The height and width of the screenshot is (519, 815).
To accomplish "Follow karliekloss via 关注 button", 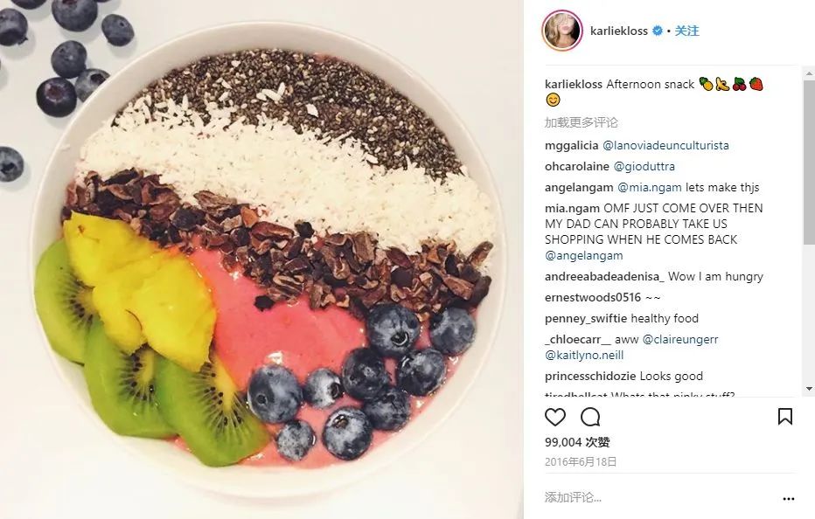I will [686, 31].
